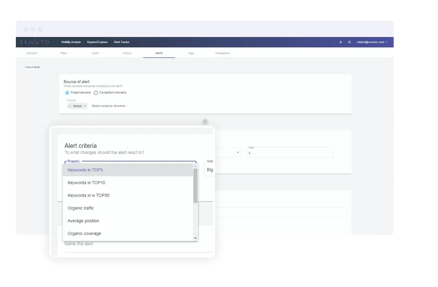The height and width of the screenshot is (287, 438).
Task: Remove the Senuto project chip
Action: pyautogui.click(x=85, y=106)
